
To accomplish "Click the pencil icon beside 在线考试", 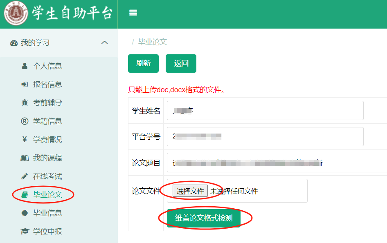I will [x=25, y=176].
